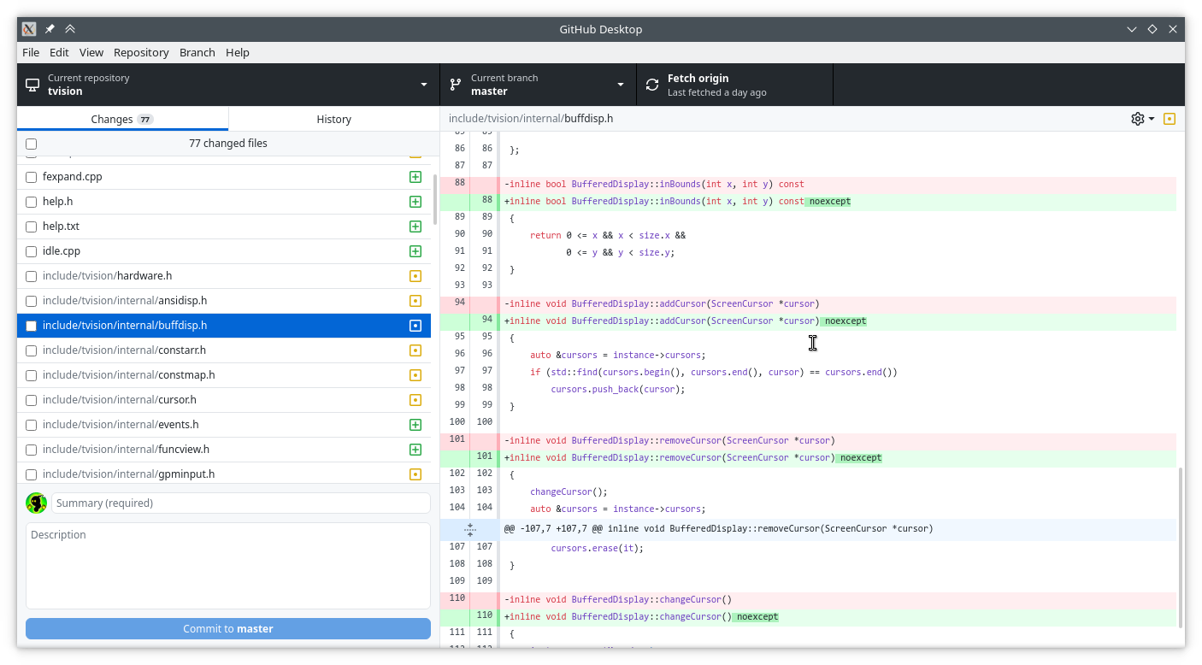Screen dimensions: 1202x665
Task: Toggle the select-all changed files checkbox
Action: coord(32,144)
